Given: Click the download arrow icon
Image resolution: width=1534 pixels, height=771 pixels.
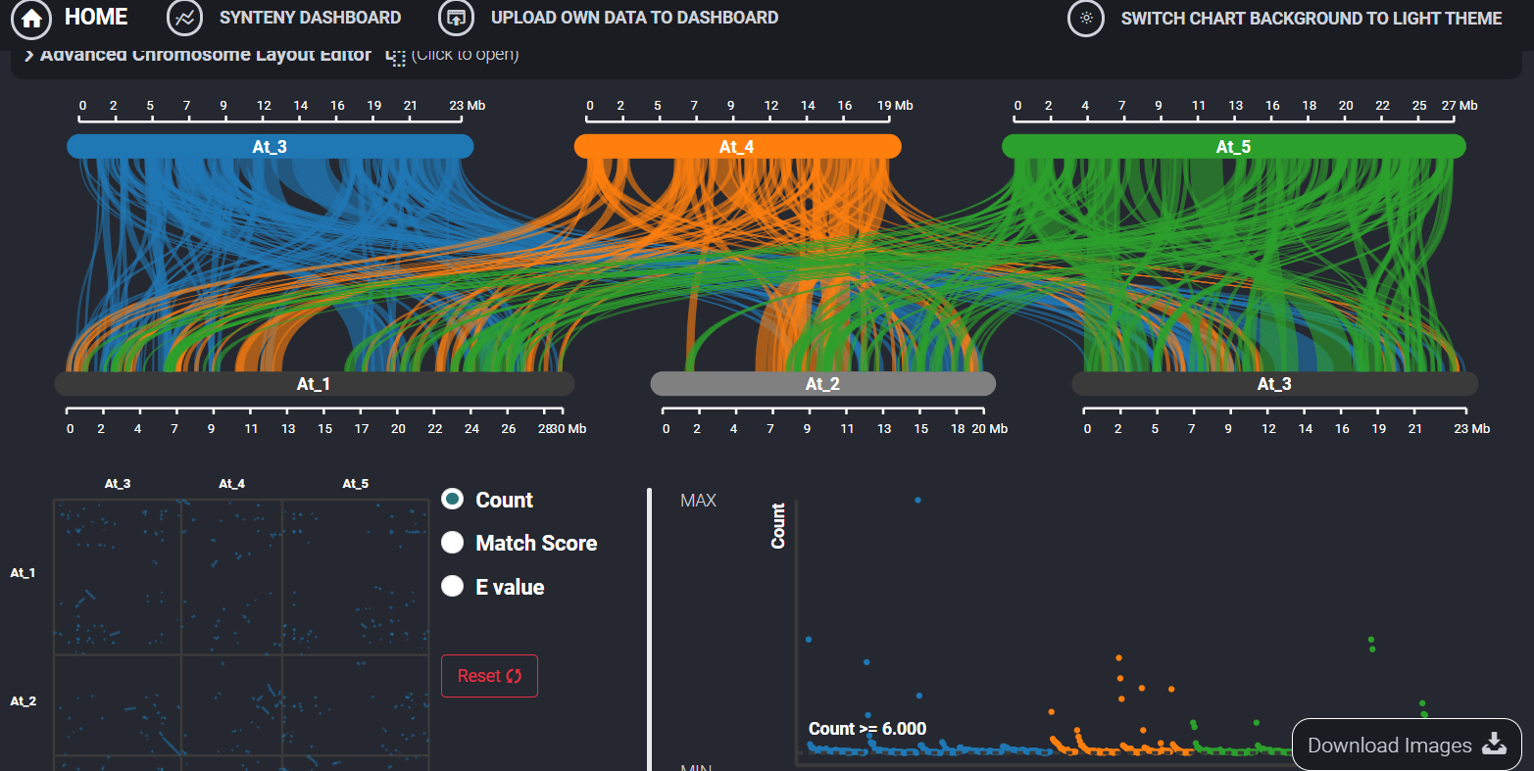Looking at the screenshot, I should [x=1494, y=744].
